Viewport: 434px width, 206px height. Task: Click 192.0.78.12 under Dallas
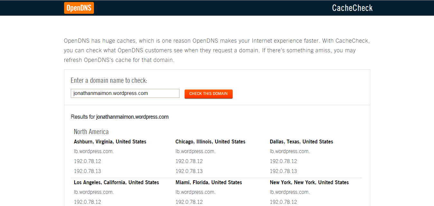283,161
